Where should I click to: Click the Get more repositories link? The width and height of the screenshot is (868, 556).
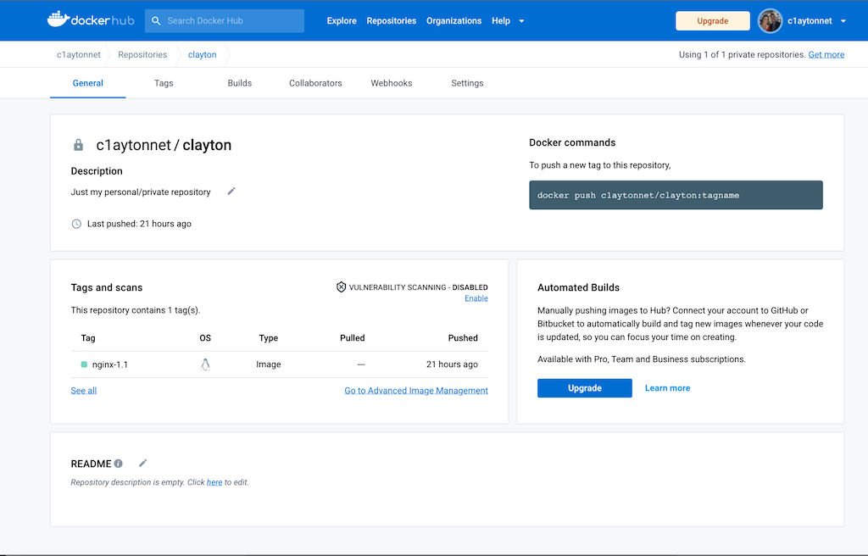826,54
